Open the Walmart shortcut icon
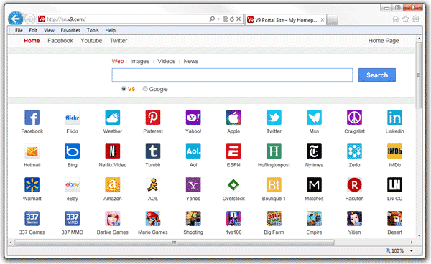 tap(32, 184)
